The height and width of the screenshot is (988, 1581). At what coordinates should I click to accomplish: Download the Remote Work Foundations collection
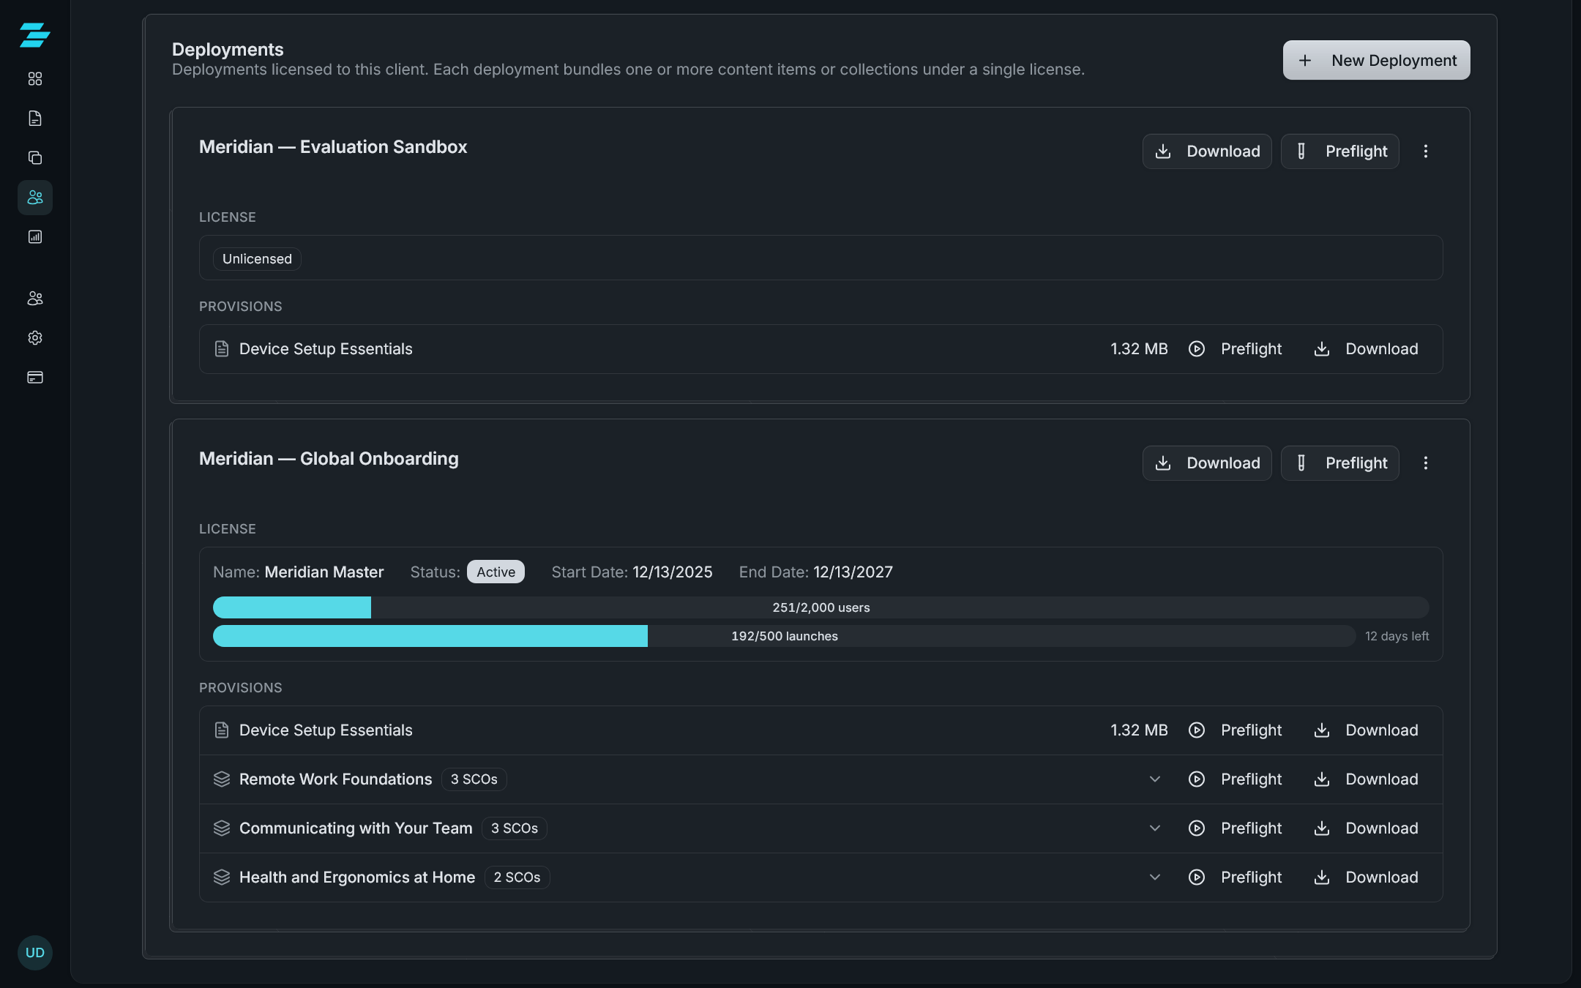(1366, 779)
